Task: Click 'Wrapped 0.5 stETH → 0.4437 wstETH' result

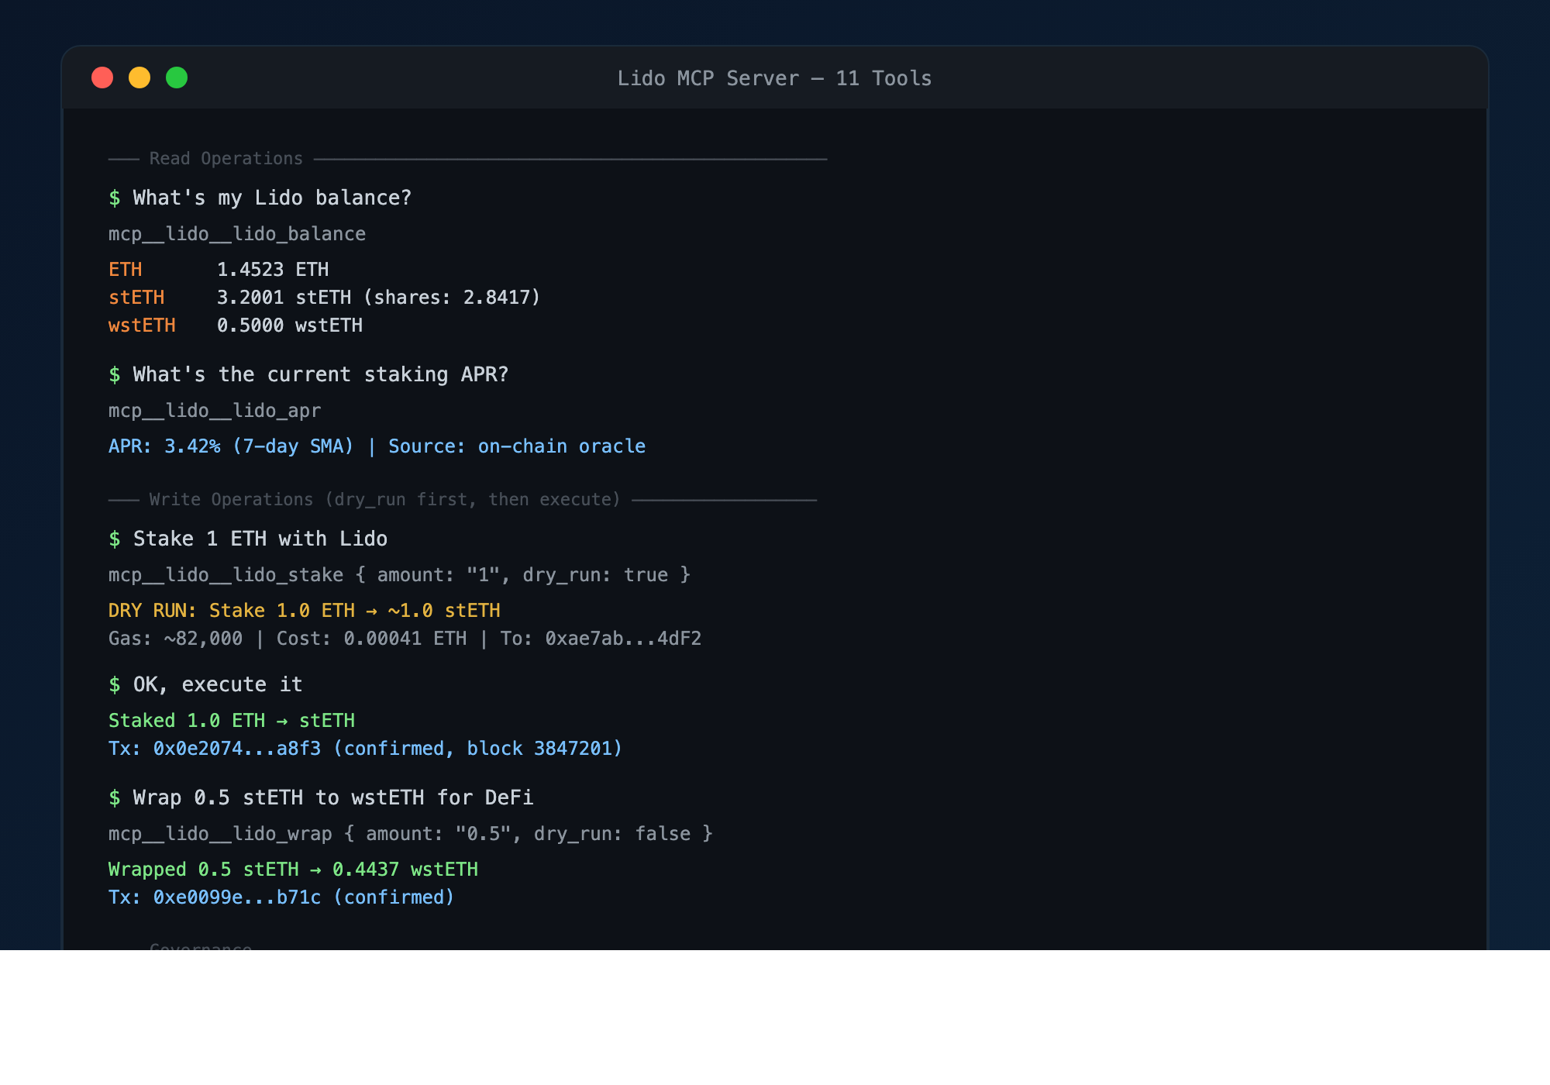Action: click(293, 870)
